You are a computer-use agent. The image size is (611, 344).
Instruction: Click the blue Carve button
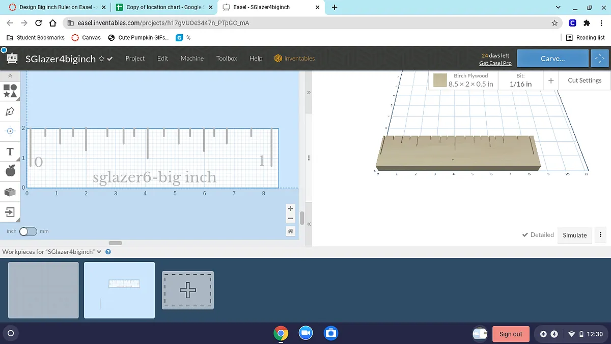(552, 59)
